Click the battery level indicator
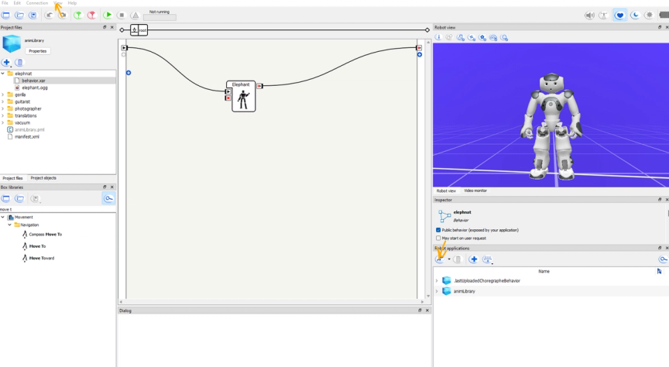The height and width of the screenshot is (367, 669). (x=664, y=15)
